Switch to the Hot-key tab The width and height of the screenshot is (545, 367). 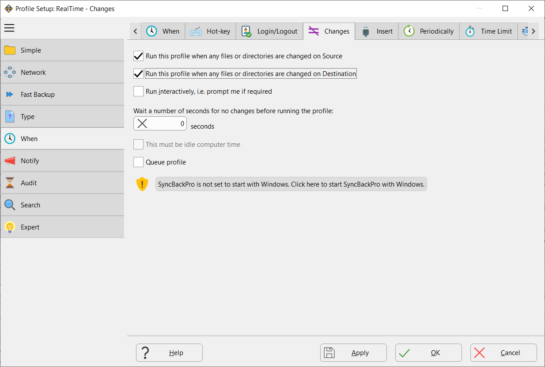(210, 31)
